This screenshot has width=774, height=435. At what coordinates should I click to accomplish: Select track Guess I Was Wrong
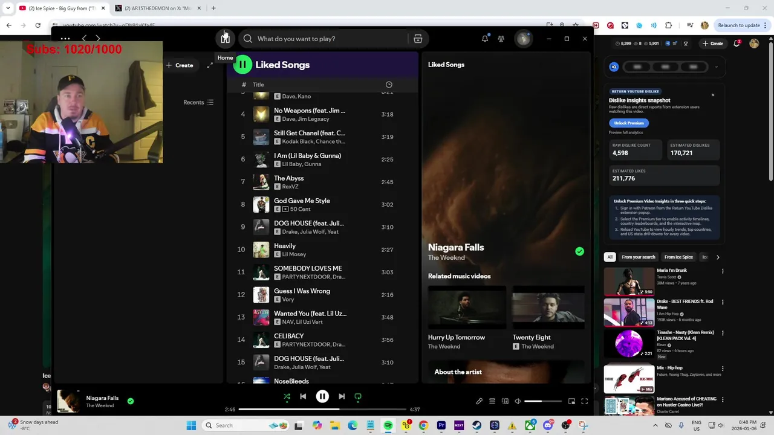click(x=323, y=295)
